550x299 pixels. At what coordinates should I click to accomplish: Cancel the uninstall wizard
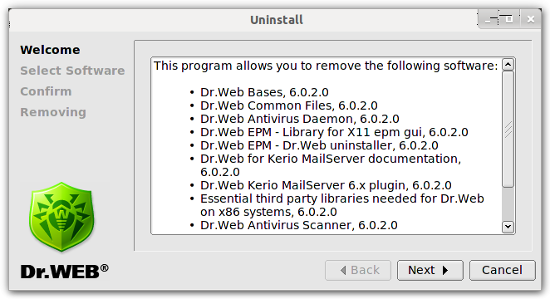[503, 270]
